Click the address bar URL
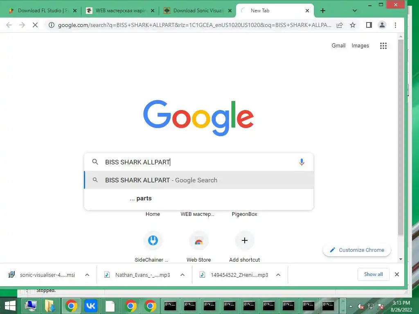This screenshot has height=314, width=419. click(194, 25)
